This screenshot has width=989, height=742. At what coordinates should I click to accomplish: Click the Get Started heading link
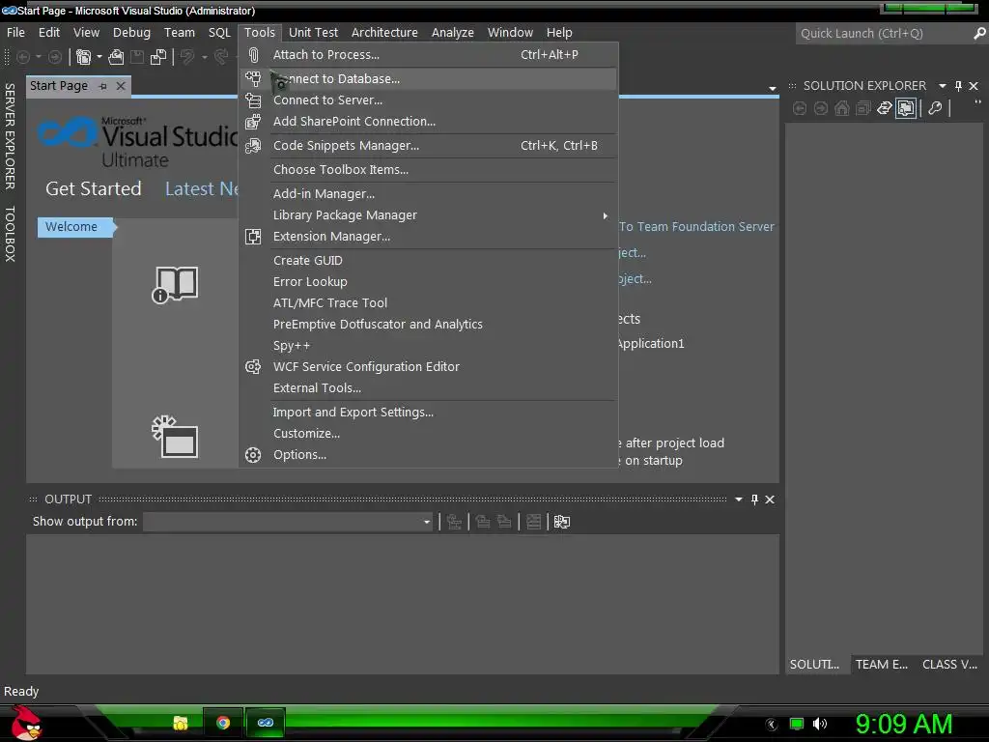click(x=94, y=188)
